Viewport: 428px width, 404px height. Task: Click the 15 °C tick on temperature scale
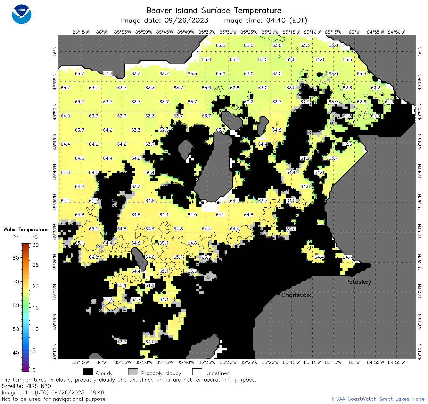click(x=36, y=308)
